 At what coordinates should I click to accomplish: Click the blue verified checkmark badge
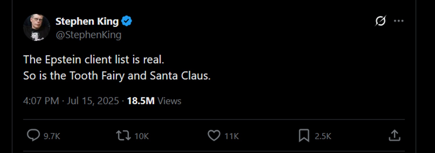127,21
